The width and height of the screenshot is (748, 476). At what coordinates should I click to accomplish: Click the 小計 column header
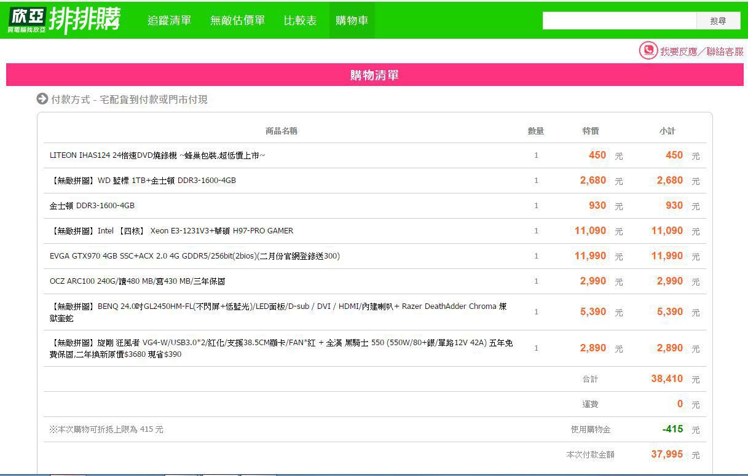click(667, 131)
